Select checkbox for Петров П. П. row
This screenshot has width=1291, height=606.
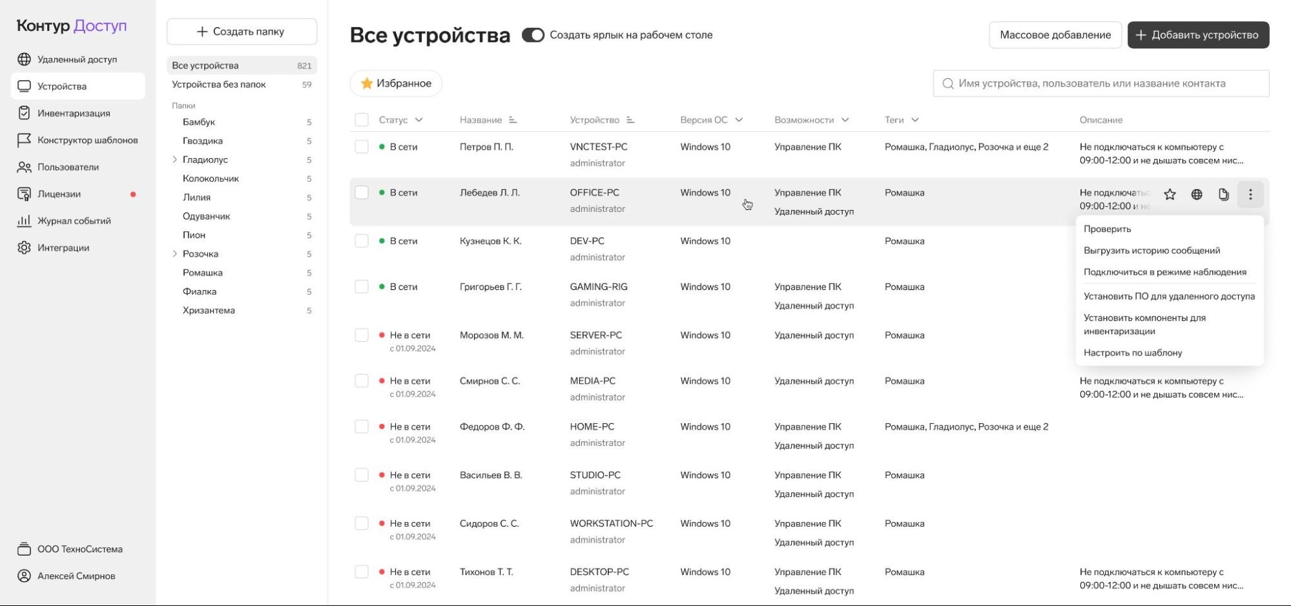(362, 147)
